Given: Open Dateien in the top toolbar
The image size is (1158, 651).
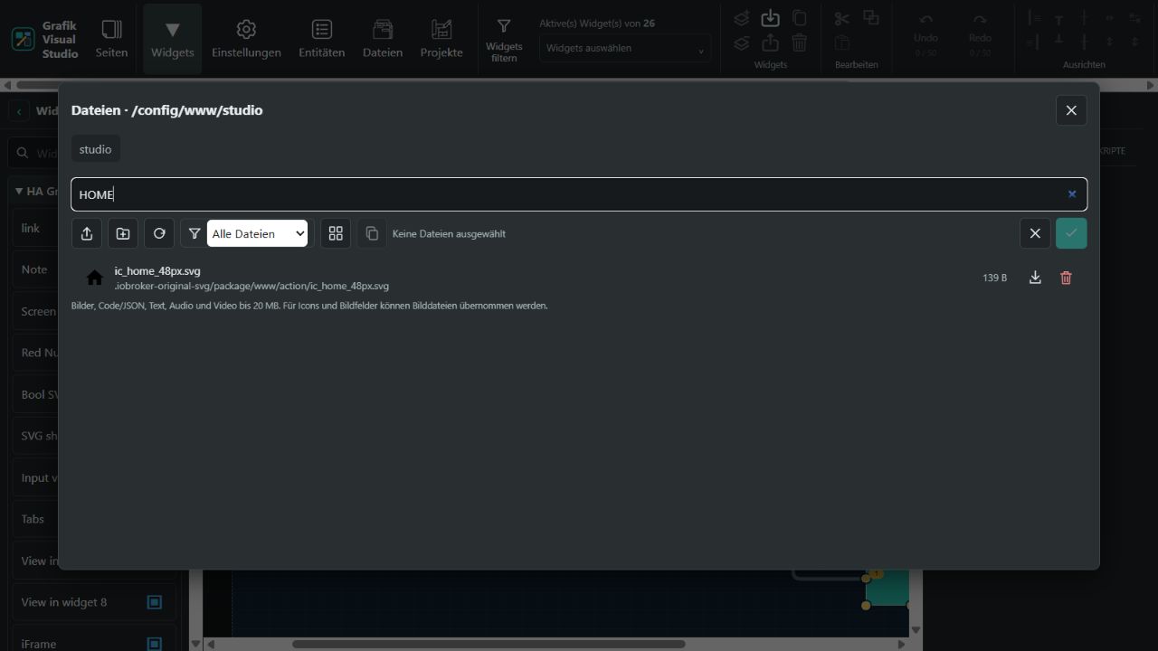Looking at the screenshot, I should (x=383, y=39).
